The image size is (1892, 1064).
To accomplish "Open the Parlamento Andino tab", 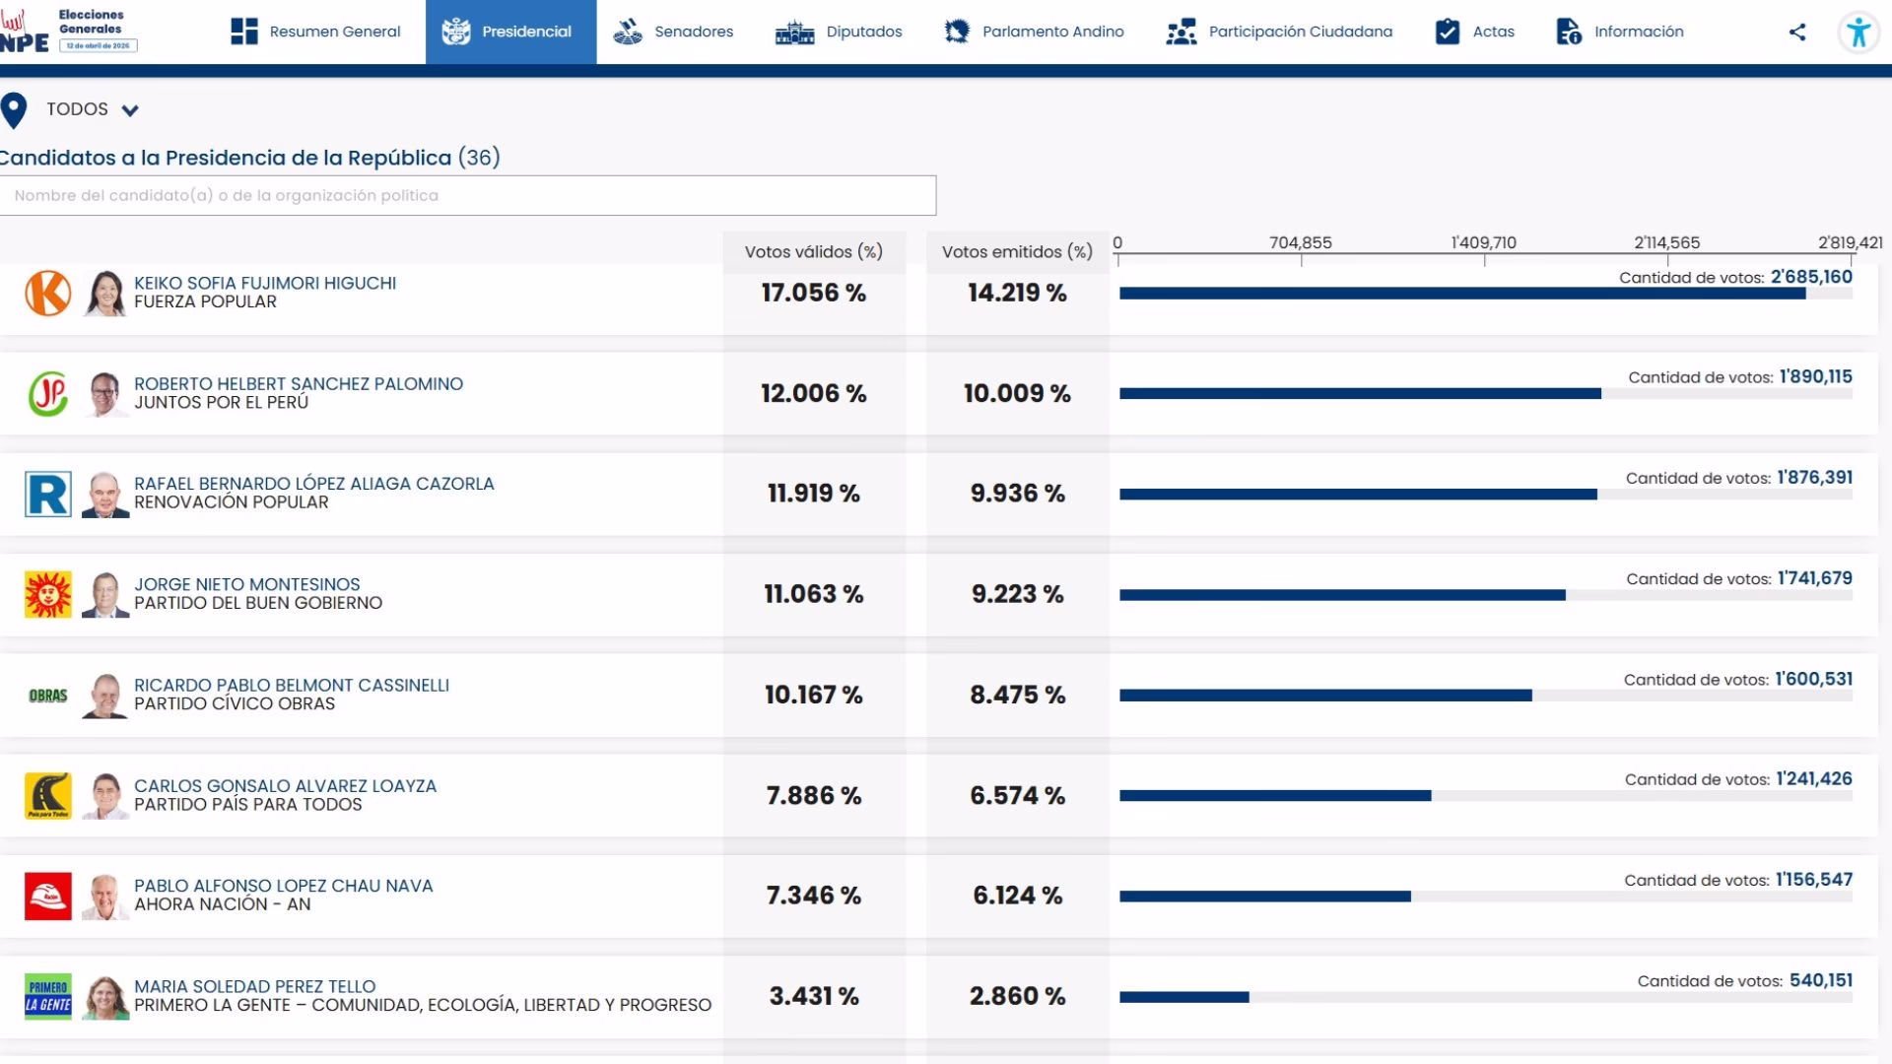I will pos(1034,32).
